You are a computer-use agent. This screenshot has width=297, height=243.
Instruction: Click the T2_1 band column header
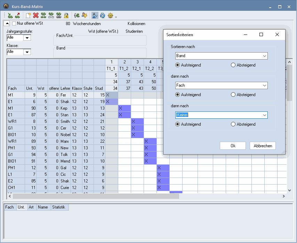137,69
